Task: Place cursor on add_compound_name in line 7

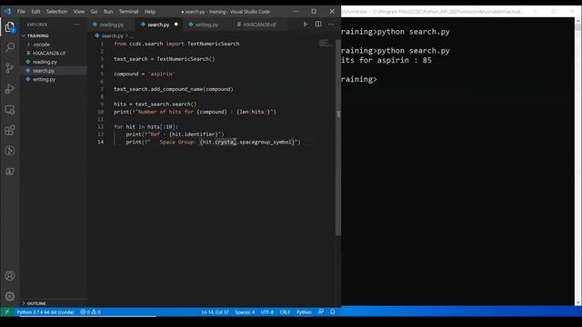Action: (176, 89)
